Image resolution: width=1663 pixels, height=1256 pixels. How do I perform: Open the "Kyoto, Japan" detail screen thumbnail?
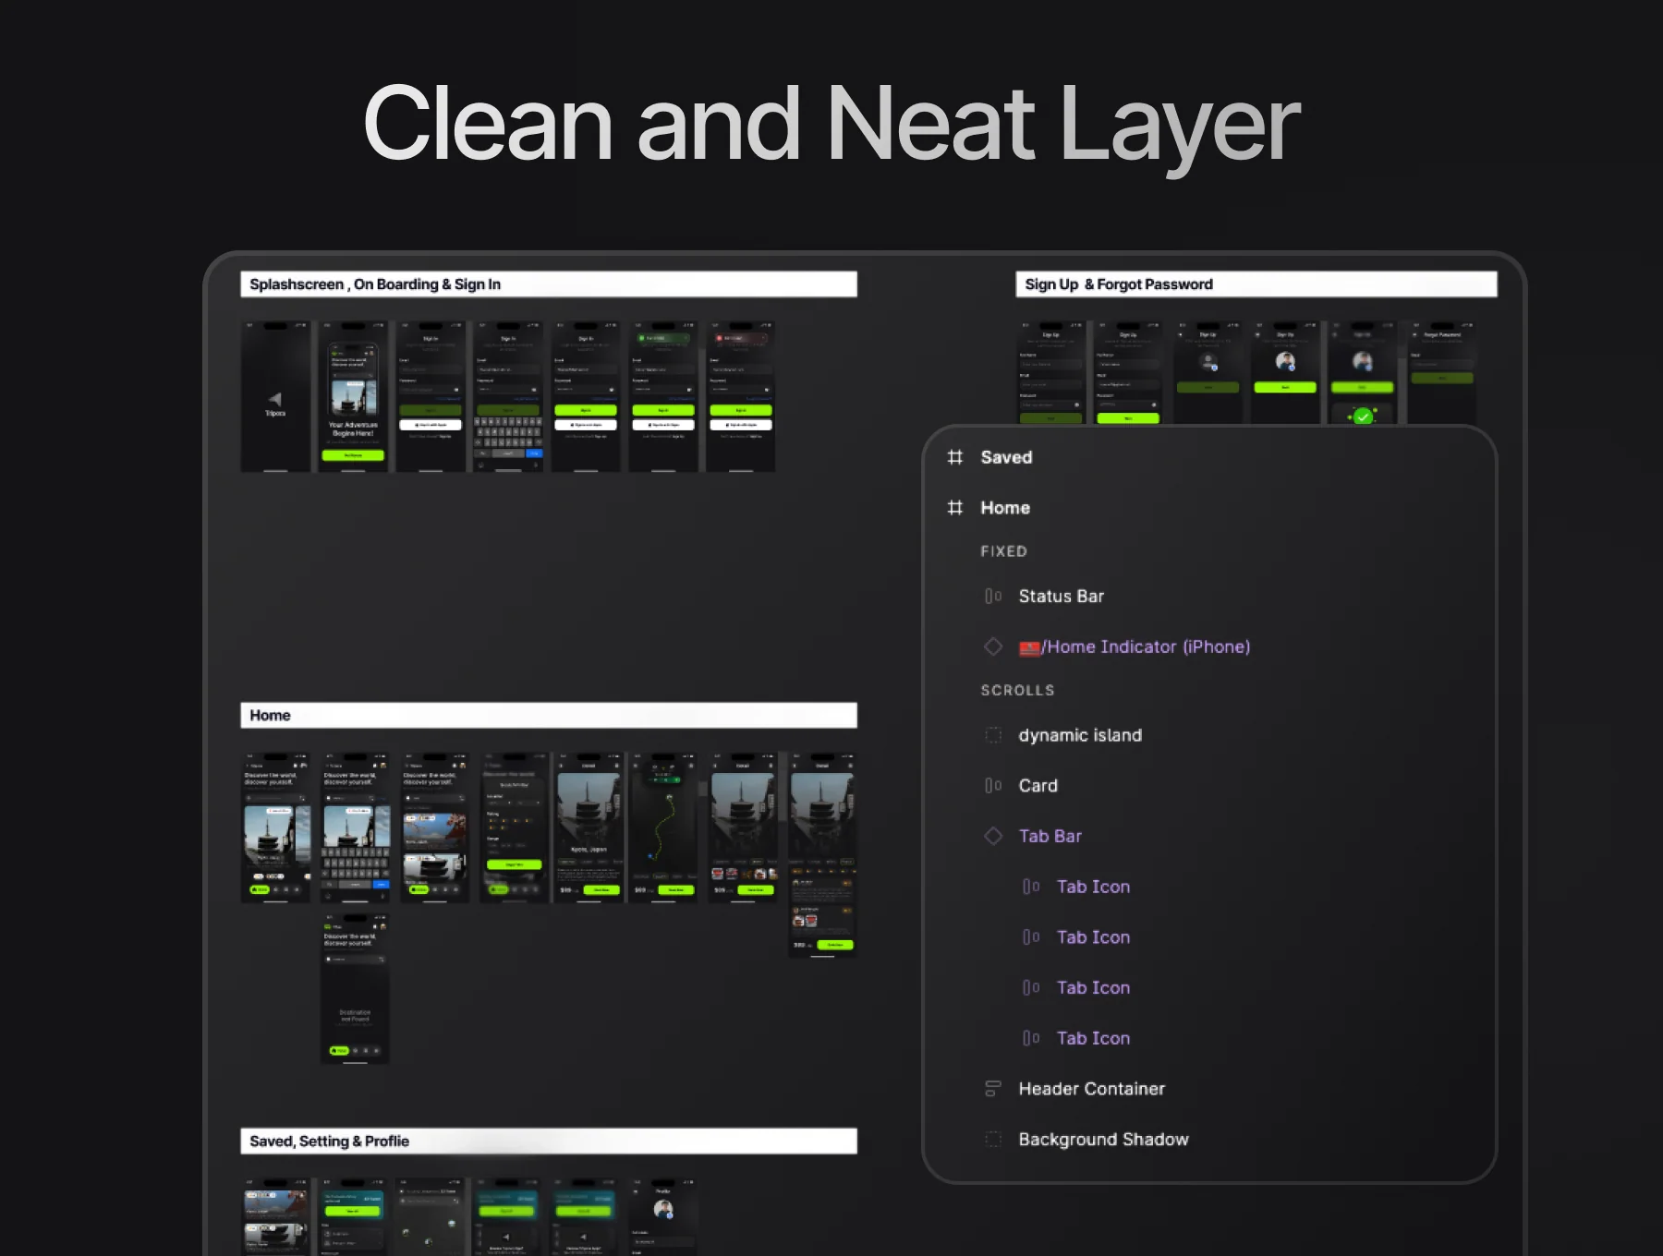point(589,827)
